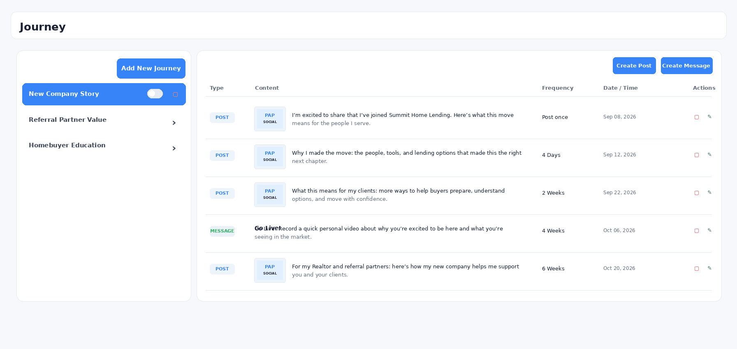Click the Content column header
The image size is (737, 349).
(x=267, y=88)
